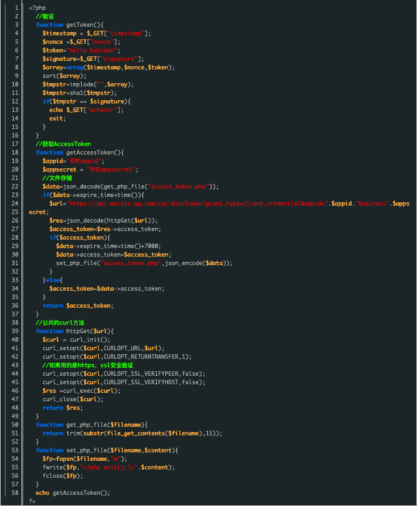Click "echo getAccessToken();" on line 58
The height and width of the screenshot is (506, 417).
pos(73,493)
